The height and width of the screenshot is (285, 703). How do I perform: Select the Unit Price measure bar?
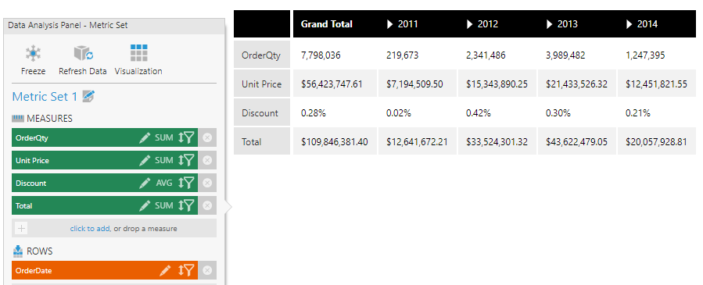pyautogui.click(x=105, y=160)
